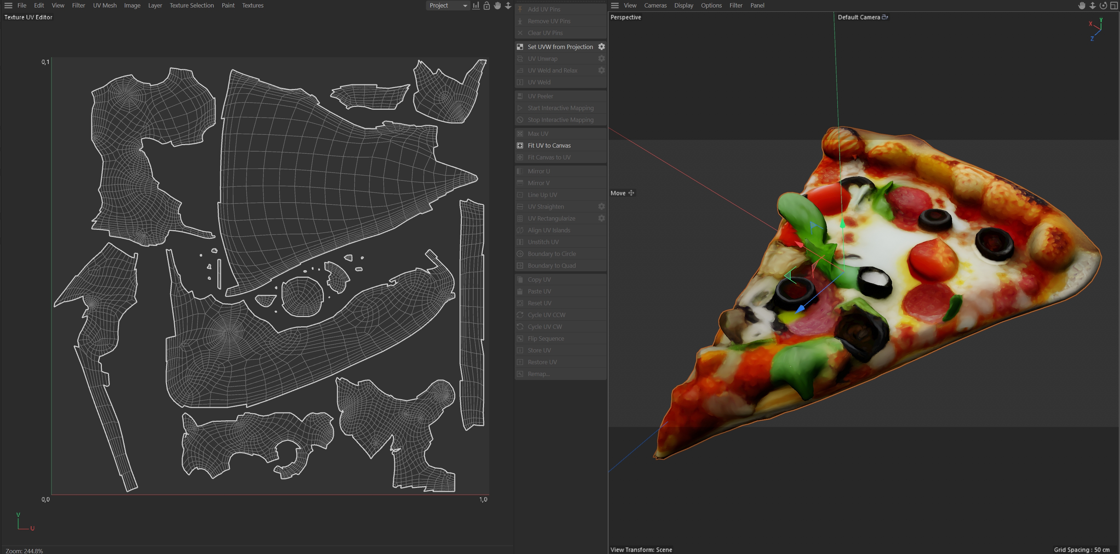Open the UV editor hamburger menu
This screenshot has height=554, width=1120.
pyautogui.click(x=8, y=6)
